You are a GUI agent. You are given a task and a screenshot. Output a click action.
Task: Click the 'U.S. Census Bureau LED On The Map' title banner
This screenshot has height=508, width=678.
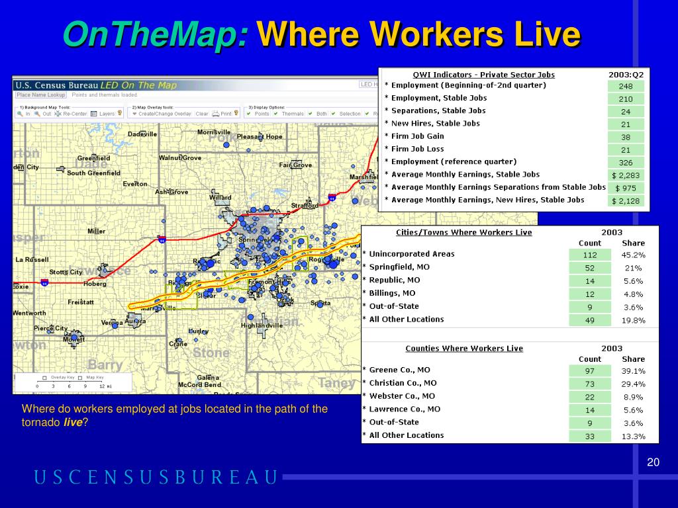(x=96, y=85)
